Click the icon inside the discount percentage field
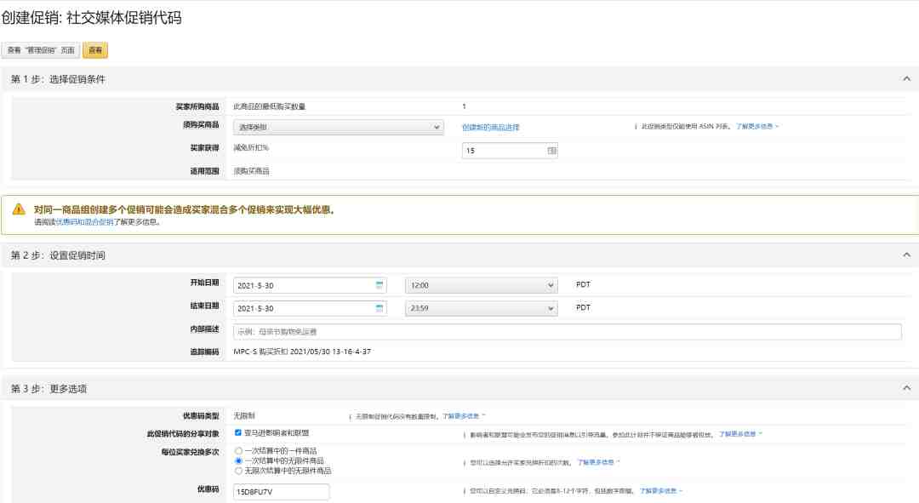Screen dimensions: 919x503 pos(551,151)
